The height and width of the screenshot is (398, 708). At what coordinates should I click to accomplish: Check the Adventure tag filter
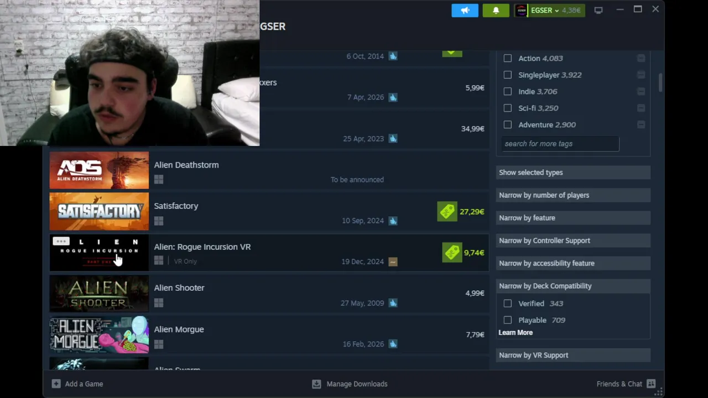(508, 124)
